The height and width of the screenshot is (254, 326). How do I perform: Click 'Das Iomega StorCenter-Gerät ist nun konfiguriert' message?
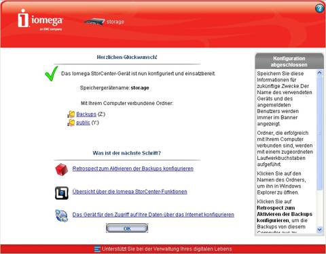[x=139, y=74]
